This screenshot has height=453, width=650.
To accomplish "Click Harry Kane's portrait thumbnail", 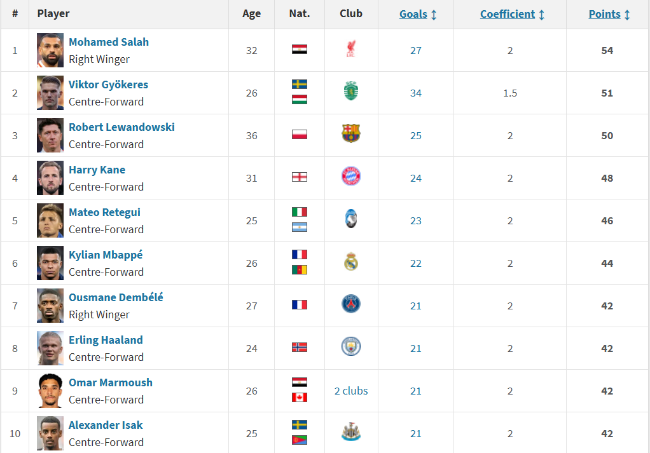I will pyautogui.click(x=50, y=178).
